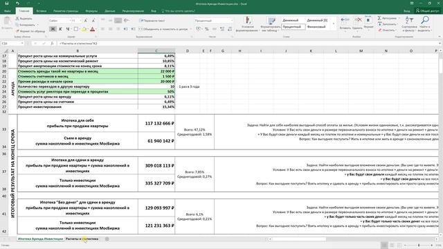Click the Increase Indent icon
Image resolution: width=443 pixels, height=249 pixels.
(133, 29)
